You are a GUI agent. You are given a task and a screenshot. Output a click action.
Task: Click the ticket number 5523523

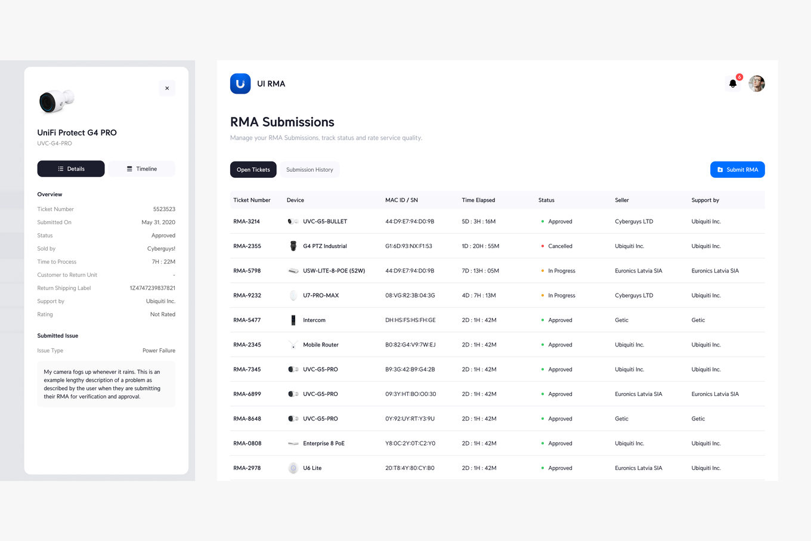164,209
